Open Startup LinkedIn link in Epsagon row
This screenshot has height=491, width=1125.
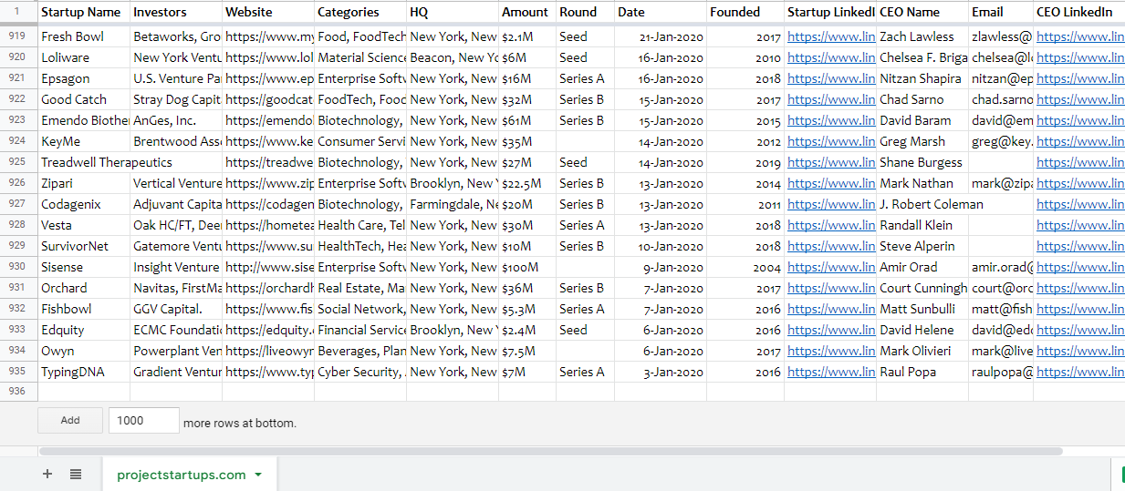831,78
